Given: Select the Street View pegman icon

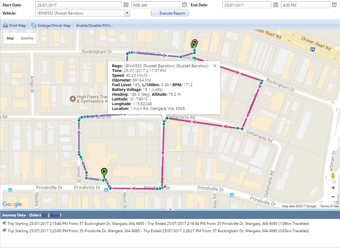Looking at the screenshot, I should [x=333, y=176].
